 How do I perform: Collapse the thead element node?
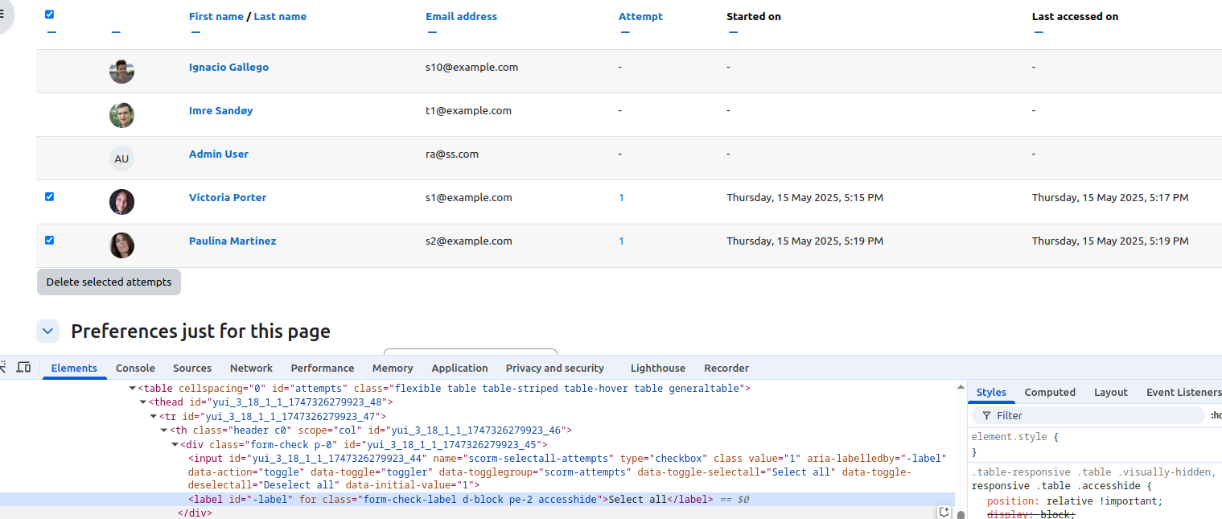pyautogui.click(x=143, y=402)
